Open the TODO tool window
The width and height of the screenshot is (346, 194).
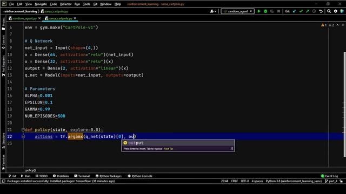pyautogui.click(x=42, y=176)
